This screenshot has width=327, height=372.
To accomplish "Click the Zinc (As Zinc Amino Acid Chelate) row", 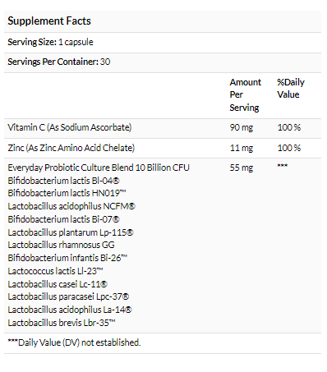I will [x=163, y=148].
